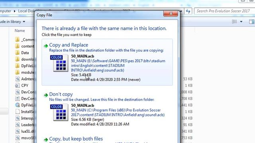Click the change view icon in Explorer toolbar
Image resolution: width=255 pixels, height=143 pixels.
(234, 21)
